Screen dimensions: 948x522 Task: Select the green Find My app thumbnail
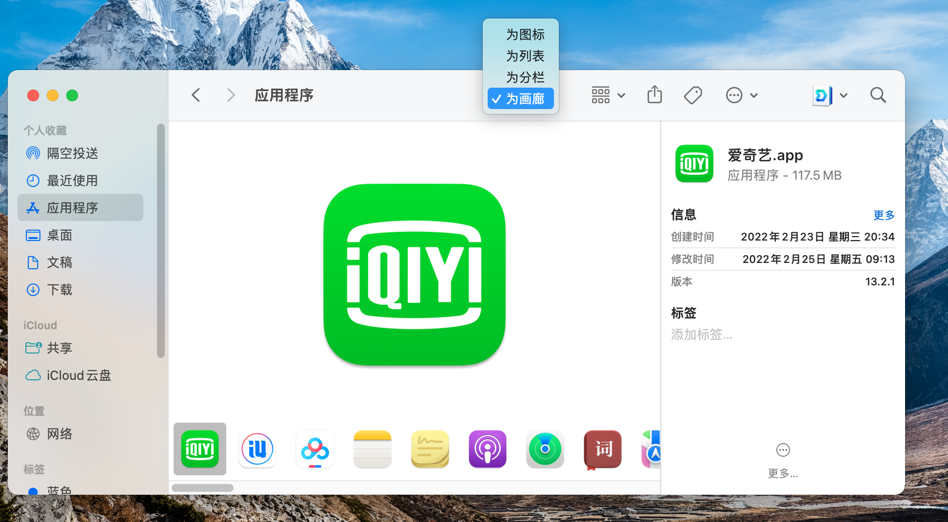tap(545, 449)
